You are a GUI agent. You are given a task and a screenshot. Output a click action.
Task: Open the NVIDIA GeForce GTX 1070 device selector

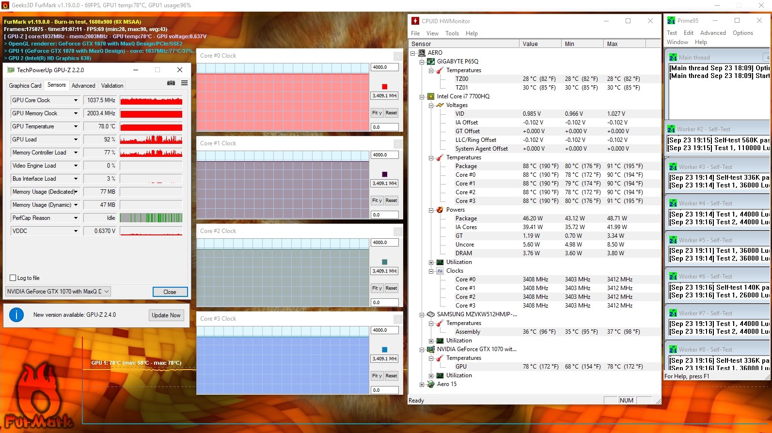pyautogui.click(x=58, y=292)
